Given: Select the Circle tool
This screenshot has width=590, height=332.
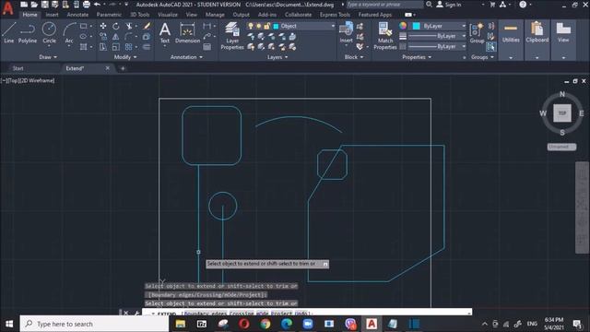Looking at the screenshot, I should coord(49,32).
